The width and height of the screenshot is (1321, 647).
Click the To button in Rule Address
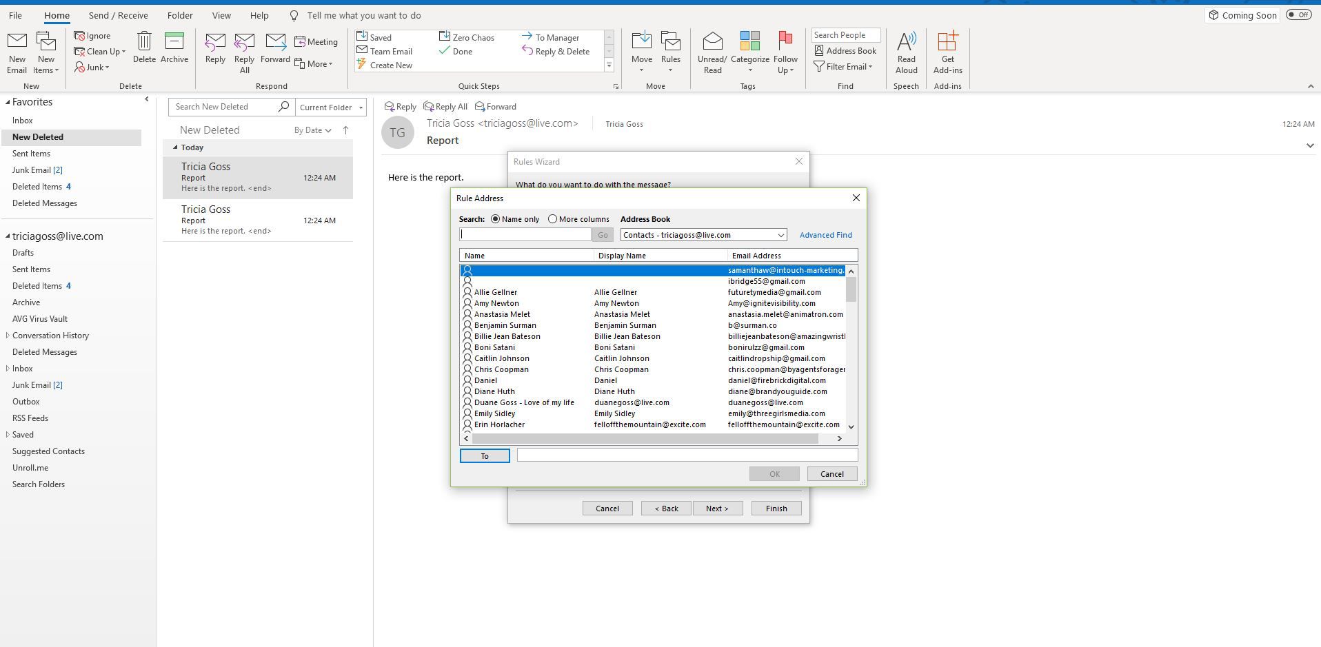485,456
